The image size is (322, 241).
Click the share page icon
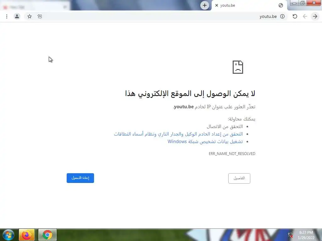pos(40,16)
